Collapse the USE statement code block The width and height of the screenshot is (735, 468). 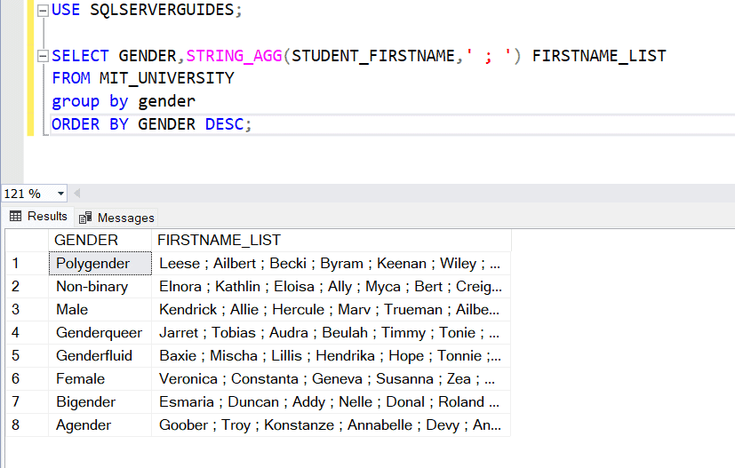[x=43, y=11]
